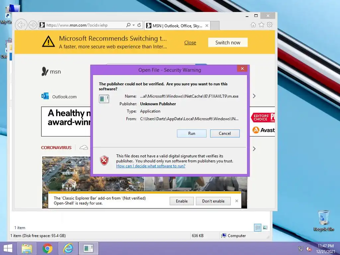The image size is (340, 255).
Task: Select the MSN | Outlook, Office tab
Action: click(177, 26)
